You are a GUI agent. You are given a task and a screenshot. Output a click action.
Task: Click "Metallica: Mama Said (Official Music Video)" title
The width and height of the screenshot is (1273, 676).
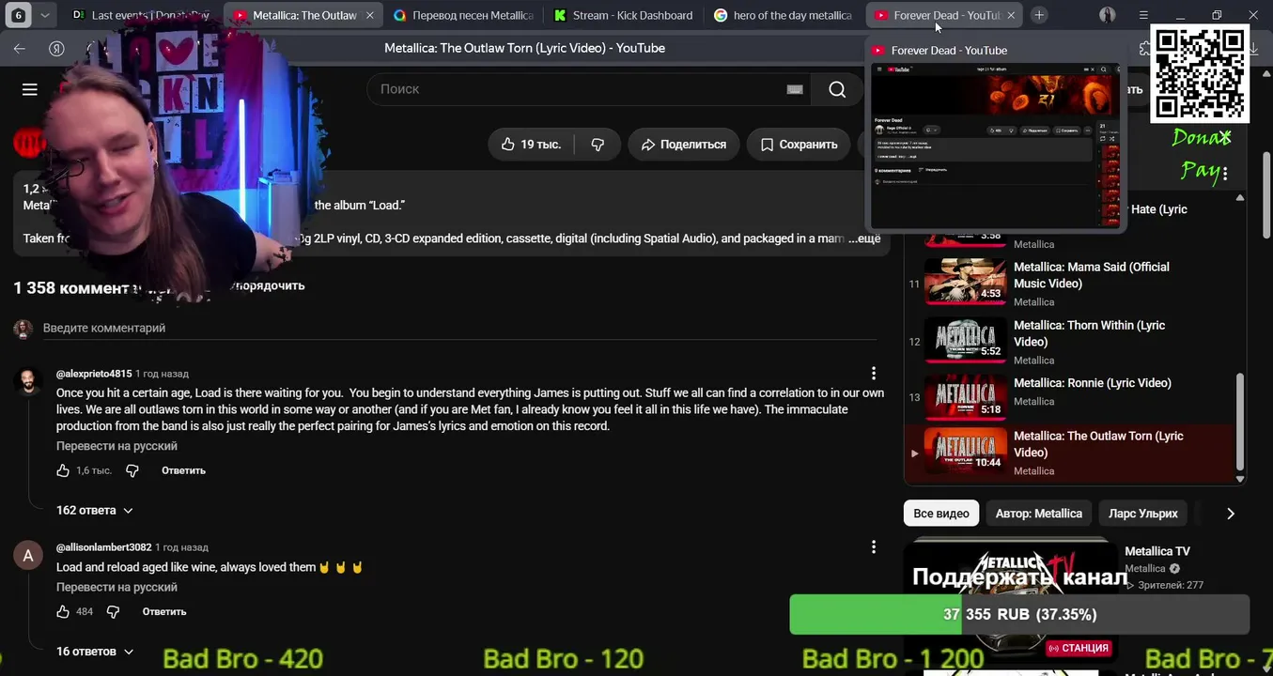pos(1092,275)
